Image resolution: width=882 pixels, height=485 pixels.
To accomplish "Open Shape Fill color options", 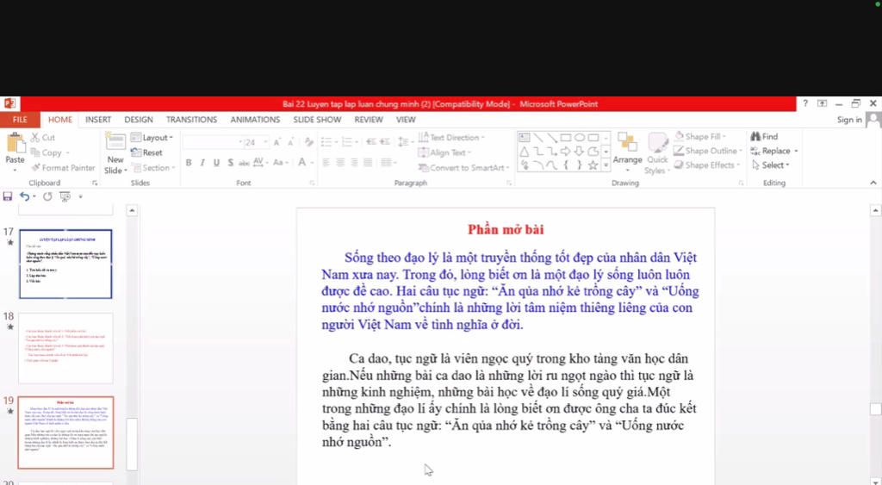I will (700, 137).
